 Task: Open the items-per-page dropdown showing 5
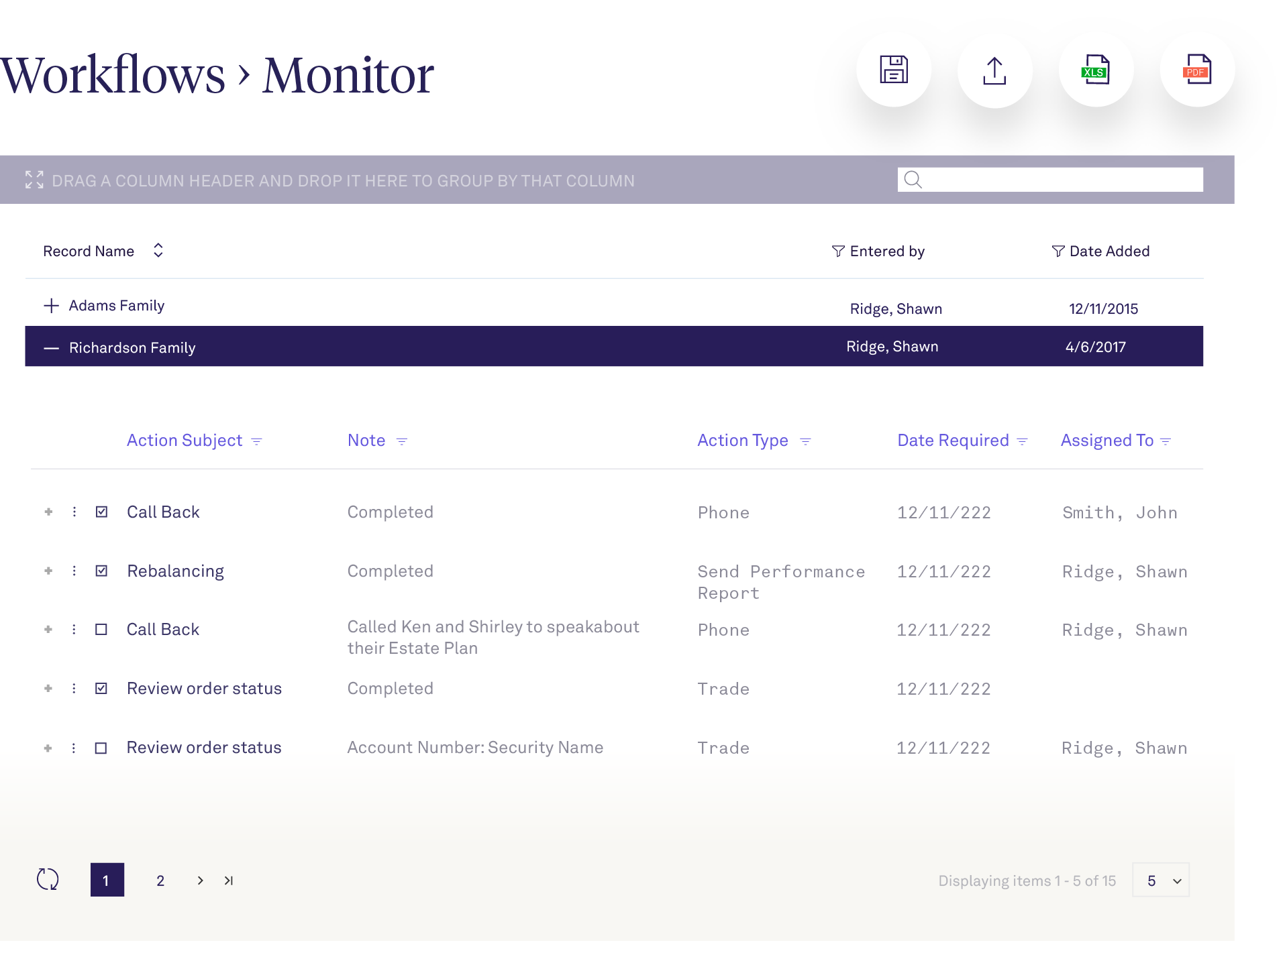1160,880
